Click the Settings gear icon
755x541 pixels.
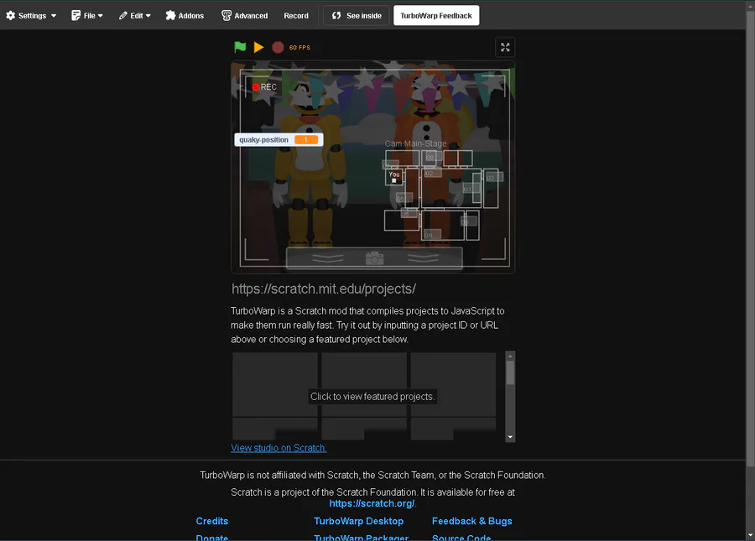coord(11,15)
